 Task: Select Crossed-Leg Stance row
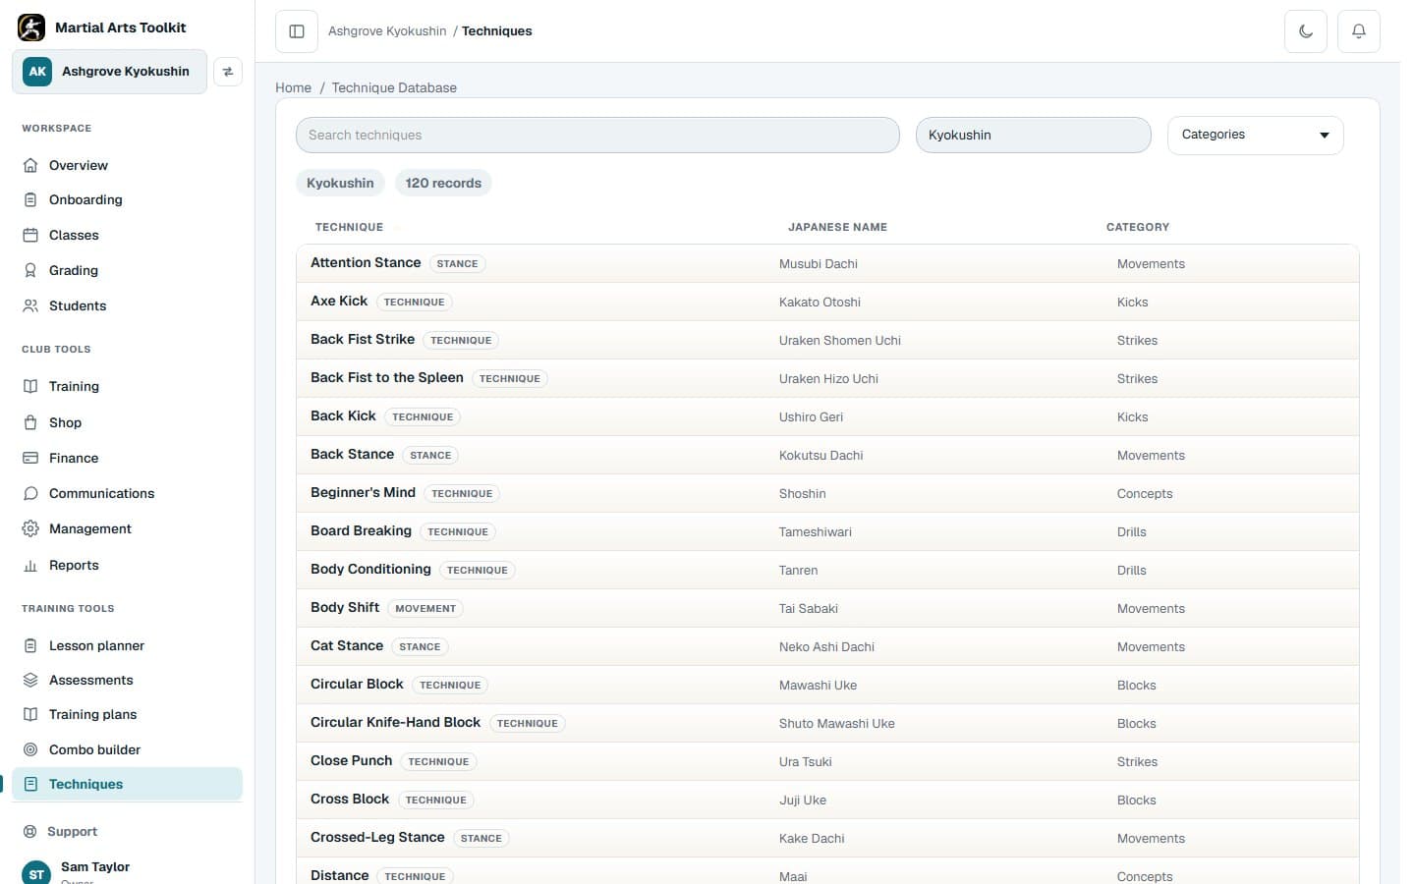coord(827,838)
